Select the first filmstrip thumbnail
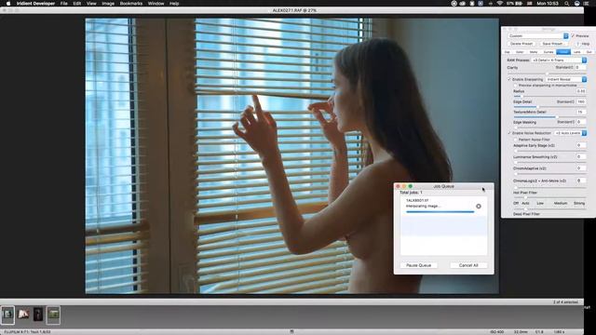Image resolution: width=596 pixels, height=335 pixels. pyautogui.click(x=7, y=315)
